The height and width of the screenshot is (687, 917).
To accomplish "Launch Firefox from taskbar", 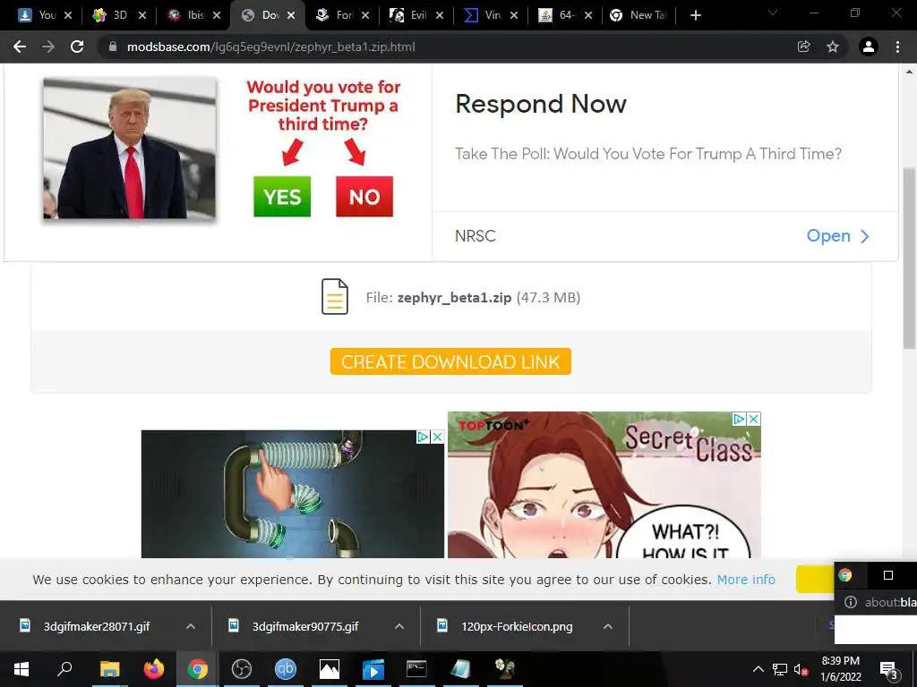I will pyautogui.click(x=154, y=669).
